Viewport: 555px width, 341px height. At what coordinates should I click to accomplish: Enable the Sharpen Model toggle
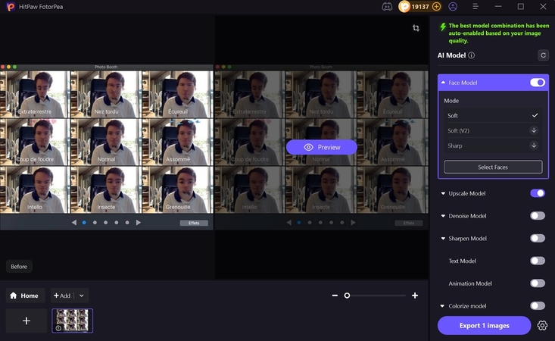coord(538,238)
